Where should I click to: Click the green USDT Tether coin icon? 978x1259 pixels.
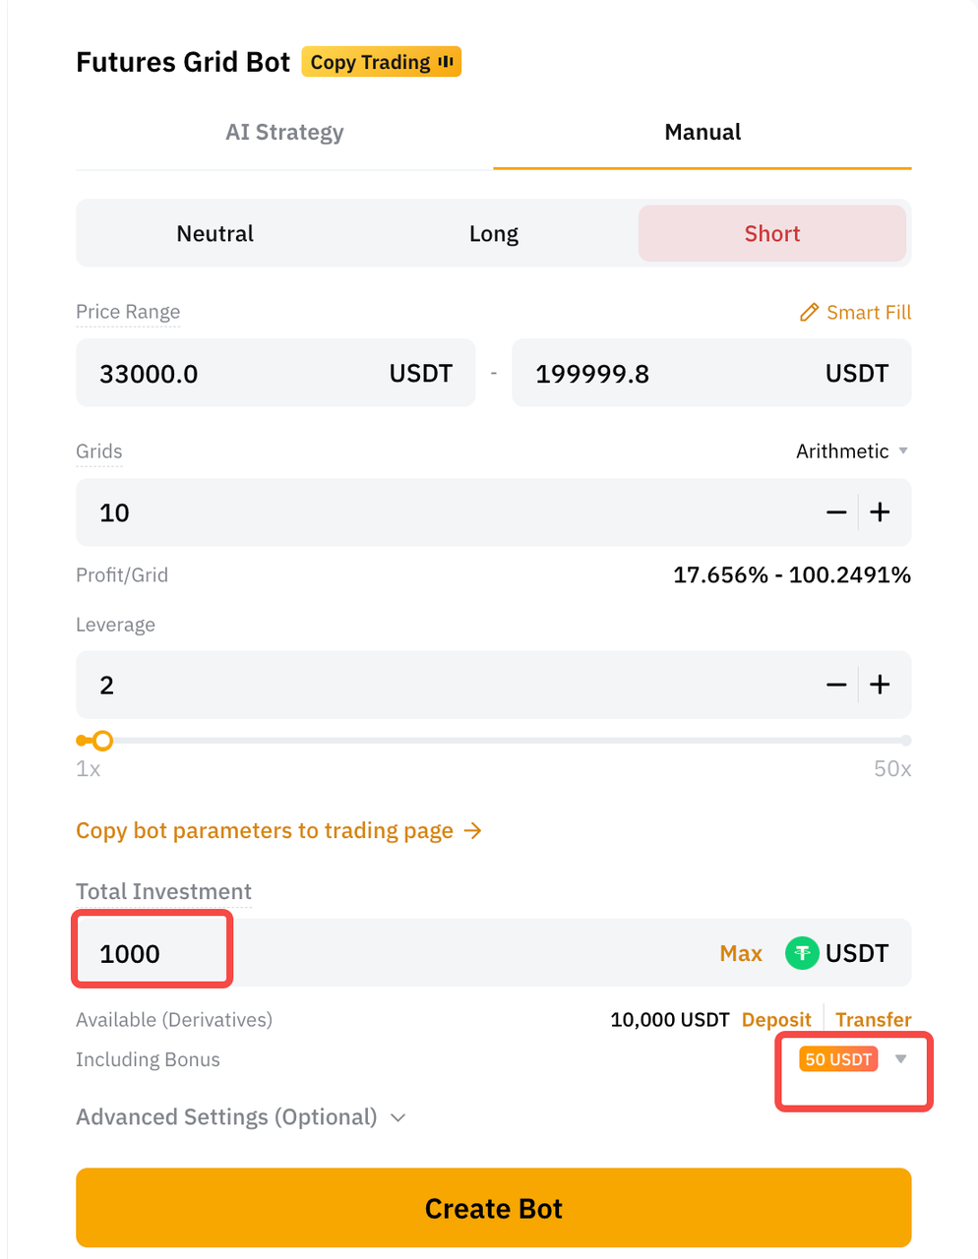click(802, 953)
